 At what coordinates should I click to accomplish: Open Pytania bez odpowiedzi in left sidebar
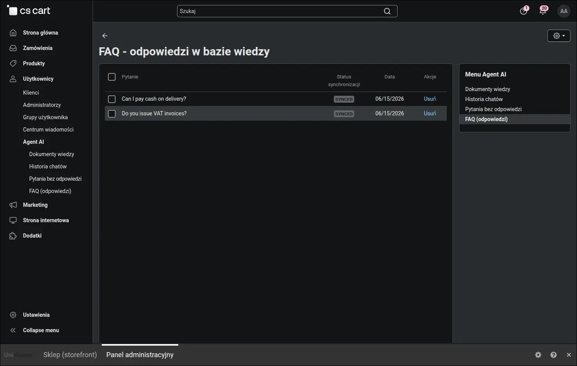pyautogui.click(x=55, y=179)
